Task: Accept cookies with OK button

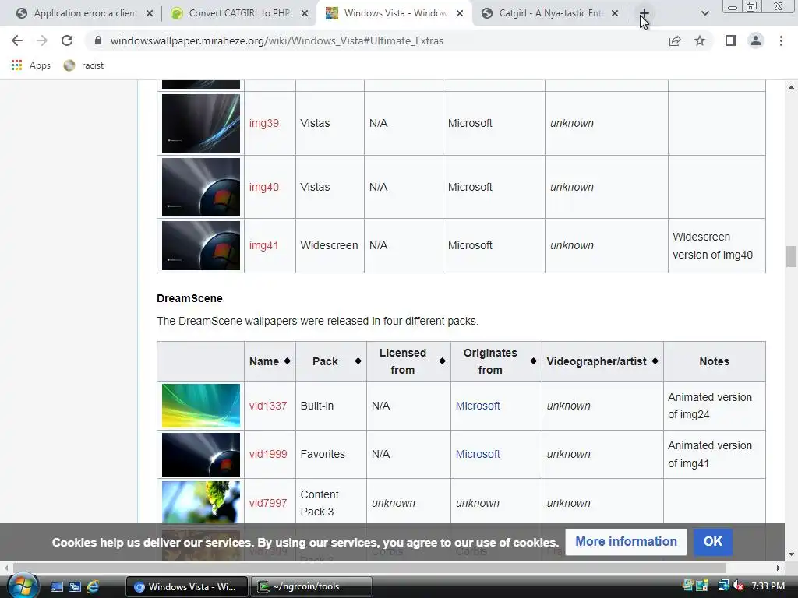Action: coord(712,542)
